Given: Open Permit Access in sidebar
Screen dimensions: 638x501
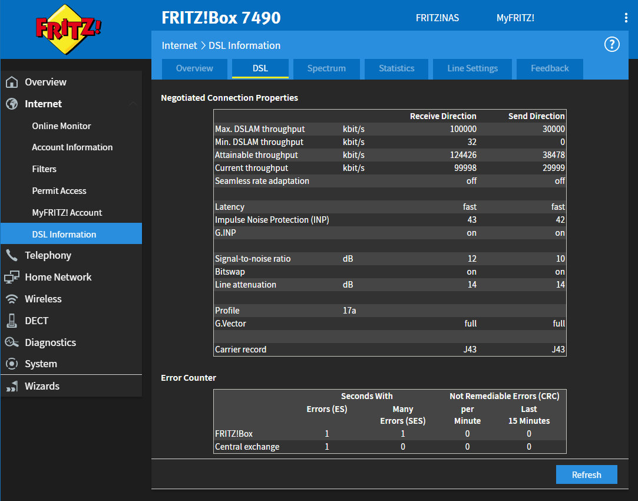Looking at the screenshot, I should (59, 190).
